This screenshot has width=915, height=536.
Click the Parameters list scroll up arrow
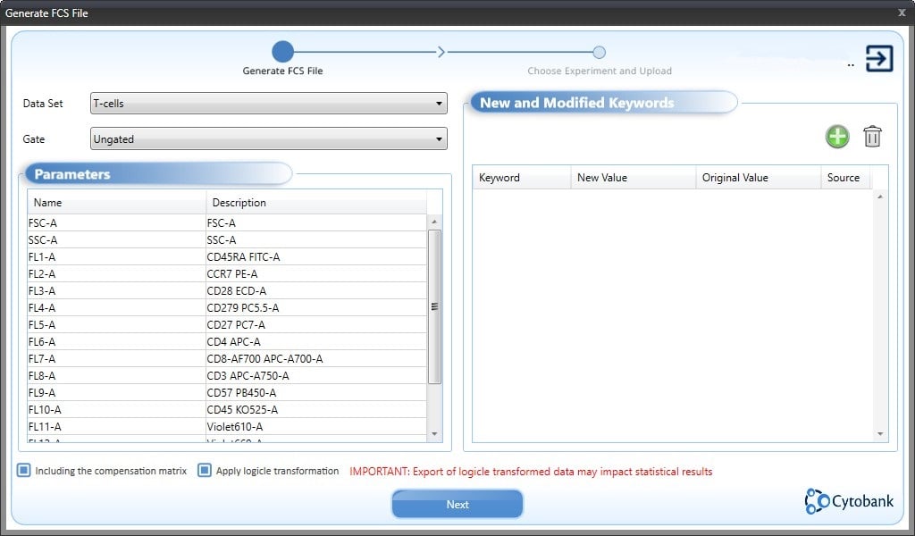click(434, 222)
